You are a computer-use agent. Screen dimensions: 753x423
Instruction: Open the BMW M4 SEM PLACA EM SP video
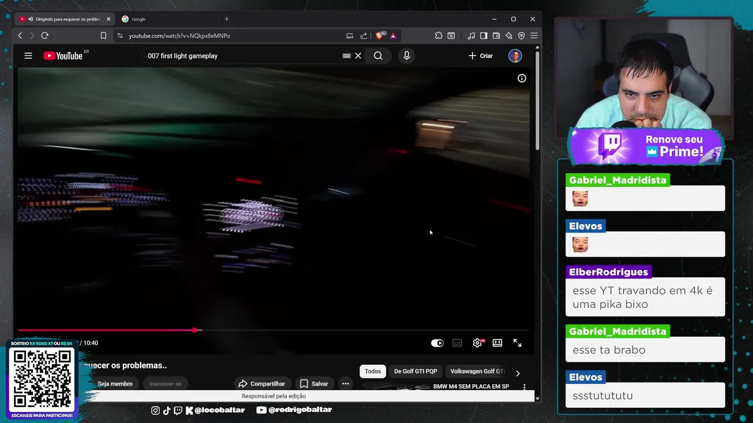pyautogui.click(x=471, y=387)
